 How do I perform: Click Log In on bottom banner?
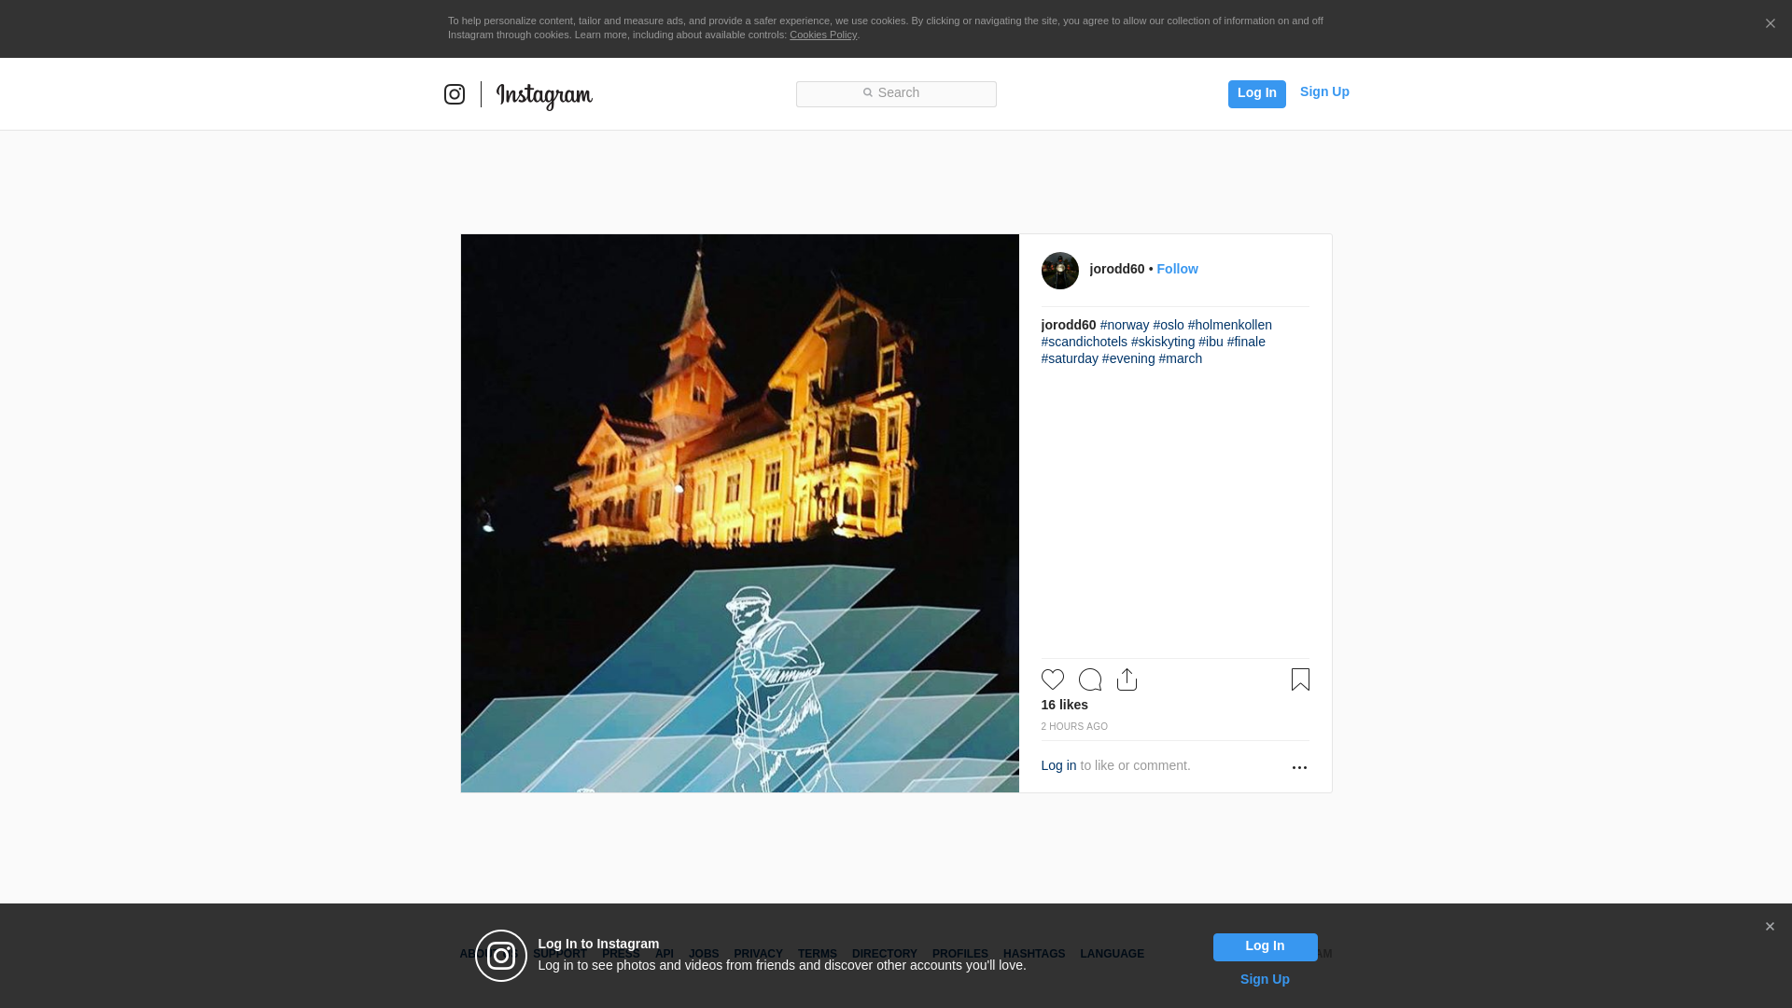[1265, 946]
